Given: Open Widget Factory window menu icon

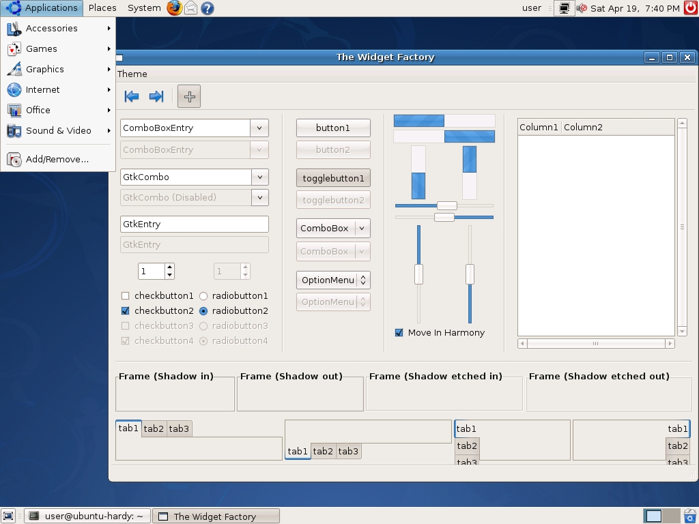Looking at the screenshot, I should tap(119, 57).
